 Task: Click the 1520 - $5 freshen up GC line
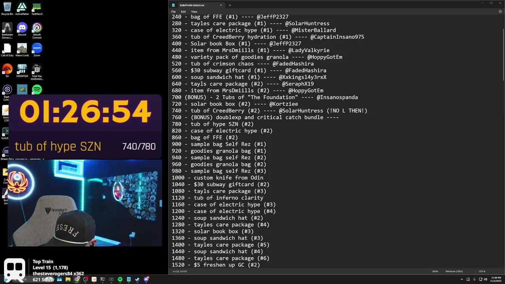[216, 265]
